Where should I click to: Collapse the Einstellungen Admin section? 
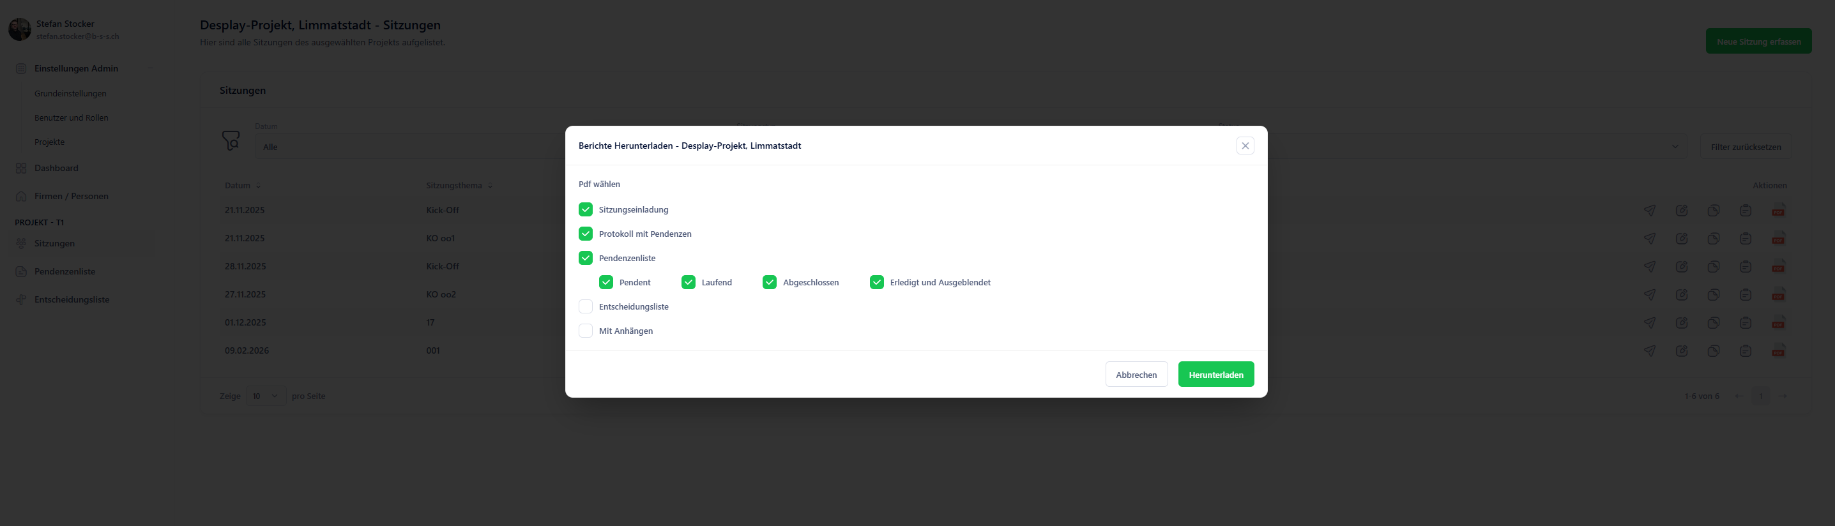click(x=150, y=69)
